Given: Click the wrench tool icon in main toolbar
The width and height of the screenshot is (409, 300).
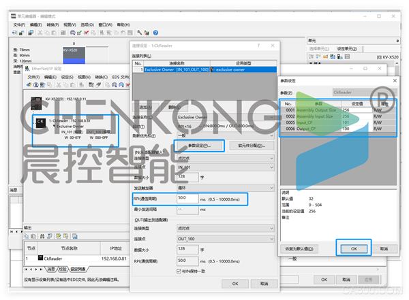Looking at the screenshot, I should point(139,32).
